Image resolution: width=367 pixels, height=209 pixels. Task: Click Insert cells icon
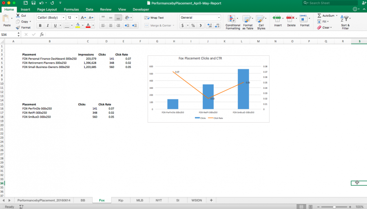(x=276, y=18)
